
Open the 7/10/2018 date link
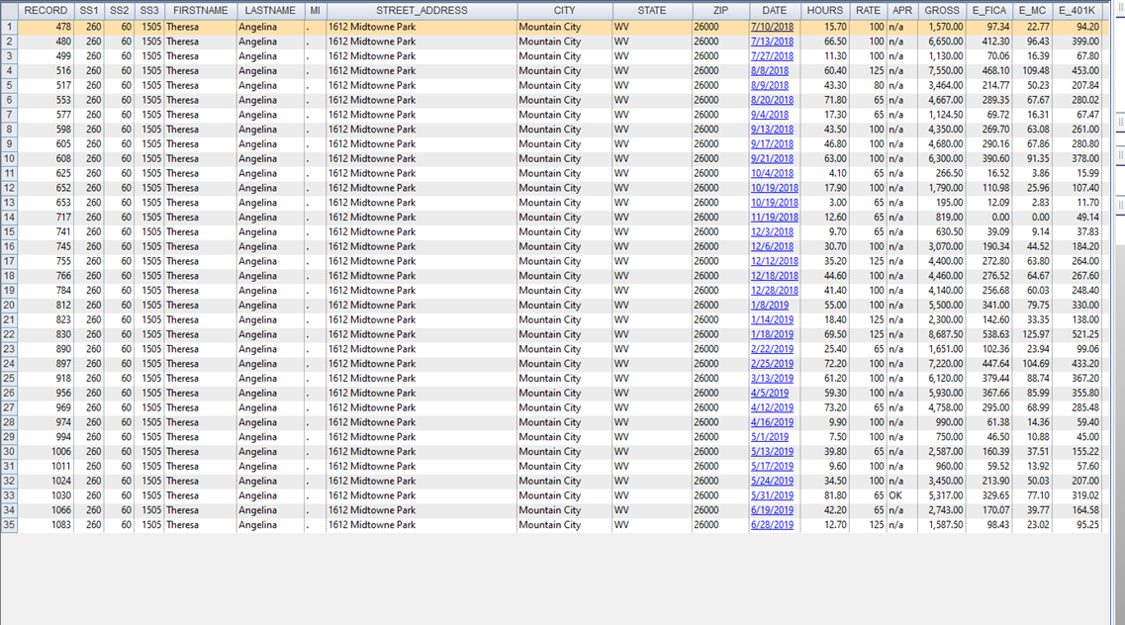772,27
